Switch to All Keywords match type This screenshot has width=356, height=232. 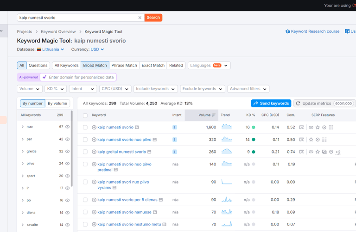pos(66,66)
